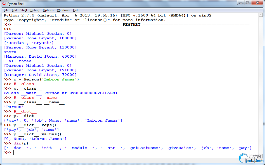Click the Python 2.7.4 version line
Viewport: 265px width, 165px height.
pyautogui.click(x=108, y=15)
